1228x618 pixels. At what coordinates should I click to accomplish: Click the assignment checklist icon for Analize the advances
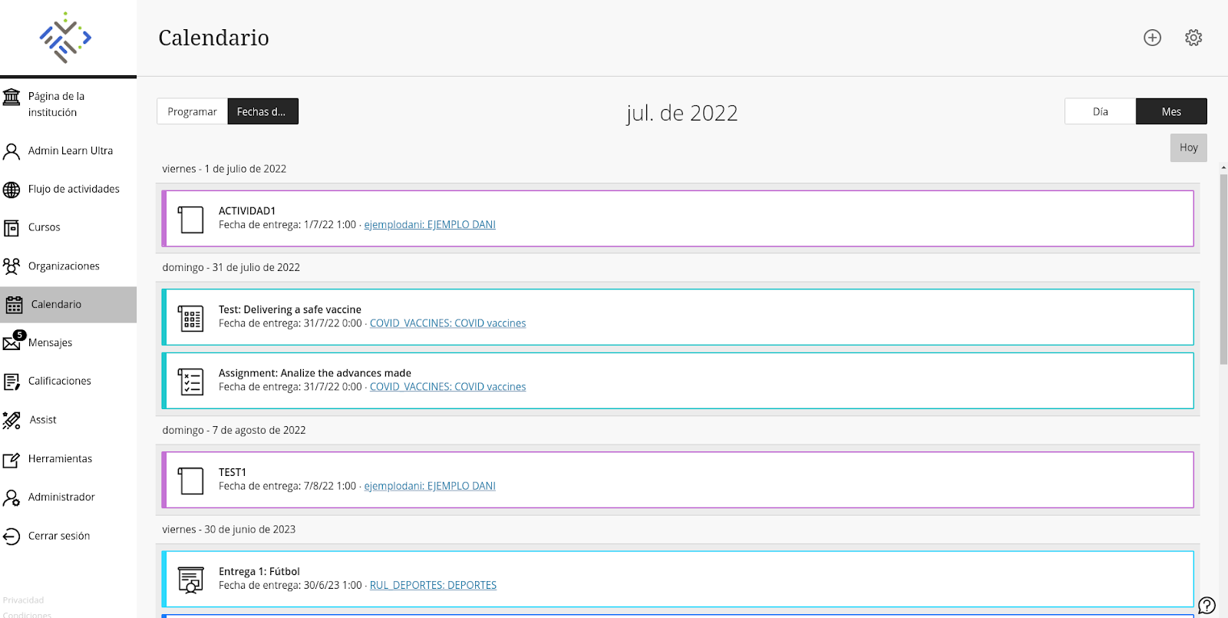coord(190,382)
